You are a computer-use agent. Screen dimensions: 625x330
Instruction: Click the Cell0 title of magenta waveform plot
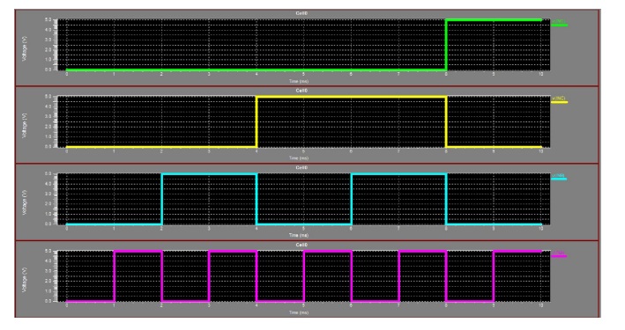point(301,245)
